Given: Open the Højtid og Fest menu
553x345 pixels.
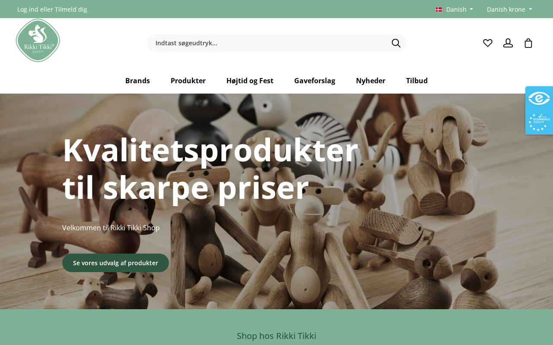Looking at the screenshot, I should [x=250, y=81].
